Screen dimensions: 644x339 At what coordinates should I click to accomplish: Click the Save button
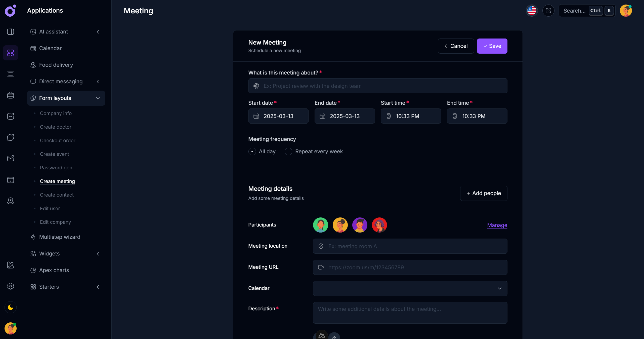coord(492,46)
